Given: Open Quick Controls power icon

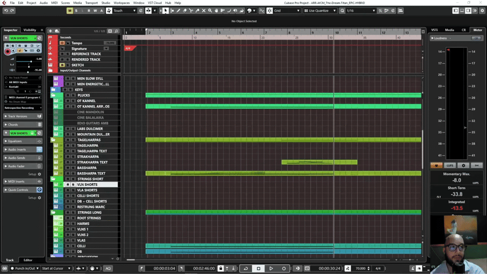Looking at the screenshot, I should 39,190.
